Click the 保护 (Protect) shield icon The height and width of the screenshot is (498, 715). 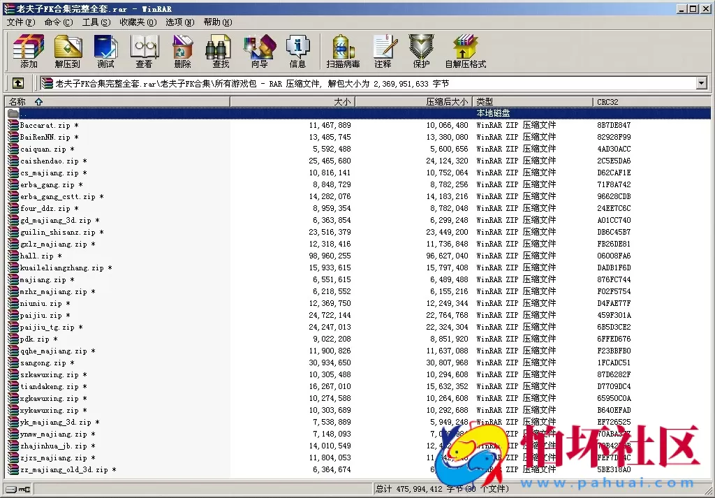pyautogui.click(x=422, y=50)
